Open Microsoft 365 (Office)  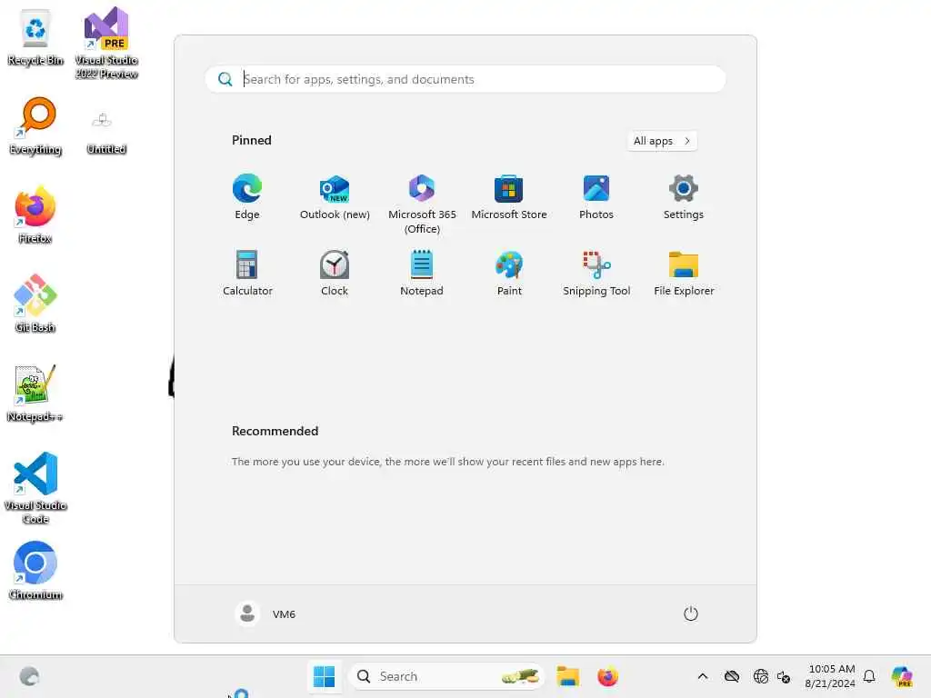(x=422, y=204)
